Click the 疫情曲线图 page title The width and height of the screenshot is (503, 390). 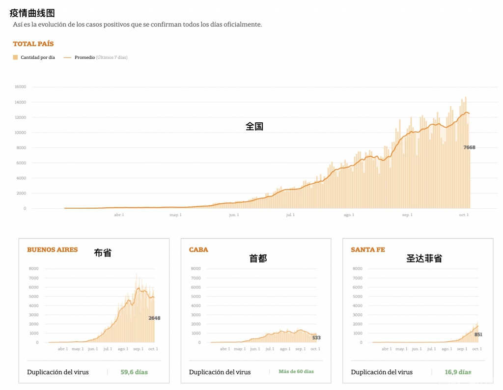coord(32,13)
